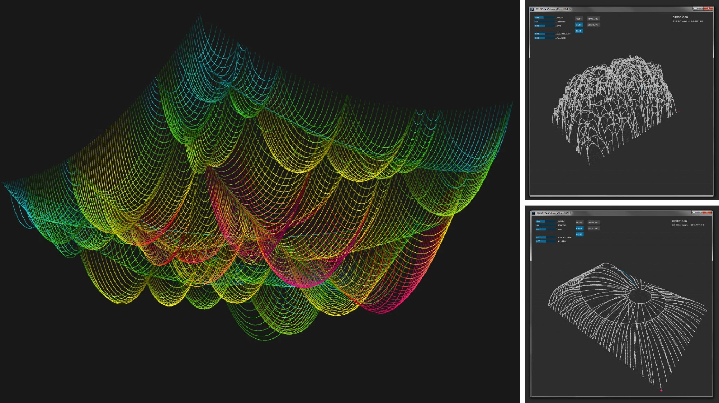Click Processing app icon in top title bar

click(532, 9)
